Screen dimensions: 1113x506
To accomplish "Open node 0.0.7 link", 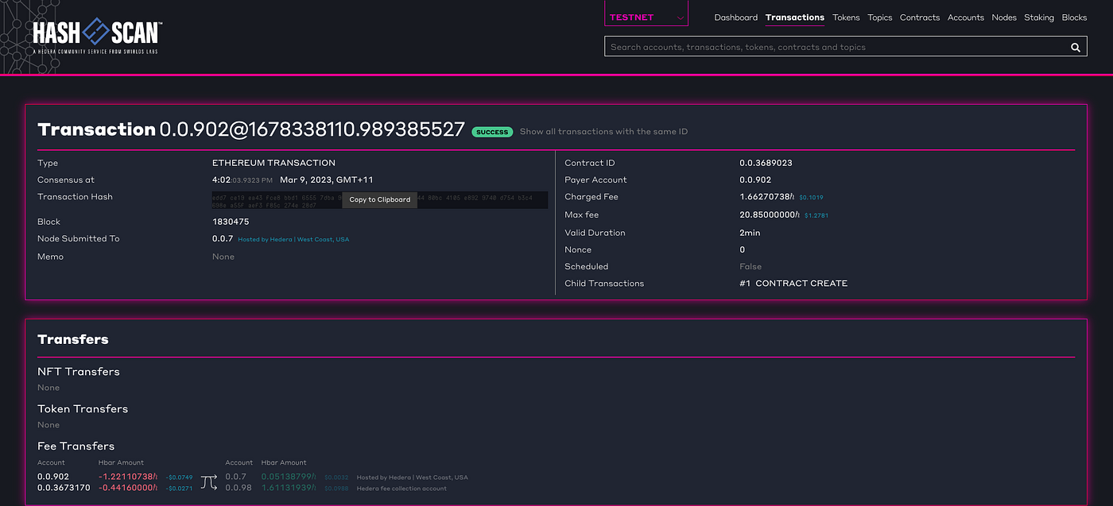I will pos(223,238).
